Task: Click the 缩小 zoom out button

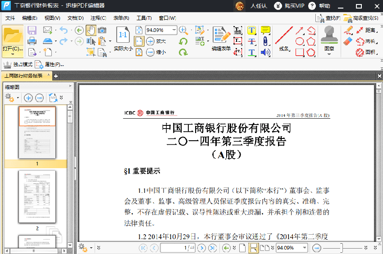Action: tap(156, 52)
